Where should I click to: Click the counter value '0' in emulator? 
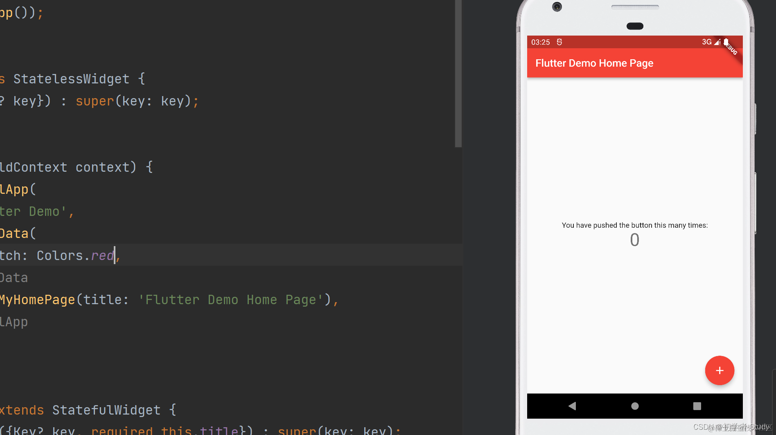coord(635,240)
